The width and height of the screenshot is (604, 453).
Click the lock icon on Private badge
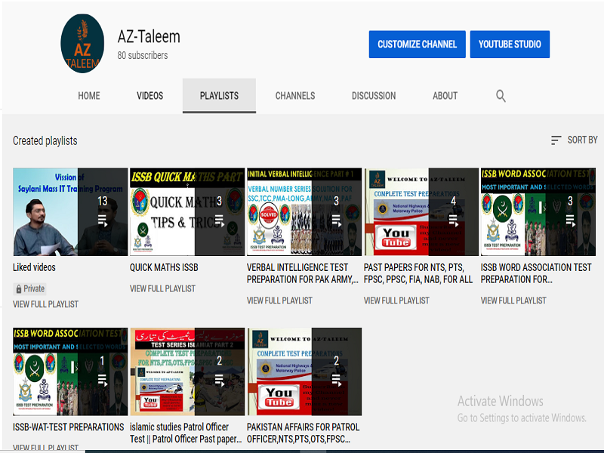tap(18, 289)
